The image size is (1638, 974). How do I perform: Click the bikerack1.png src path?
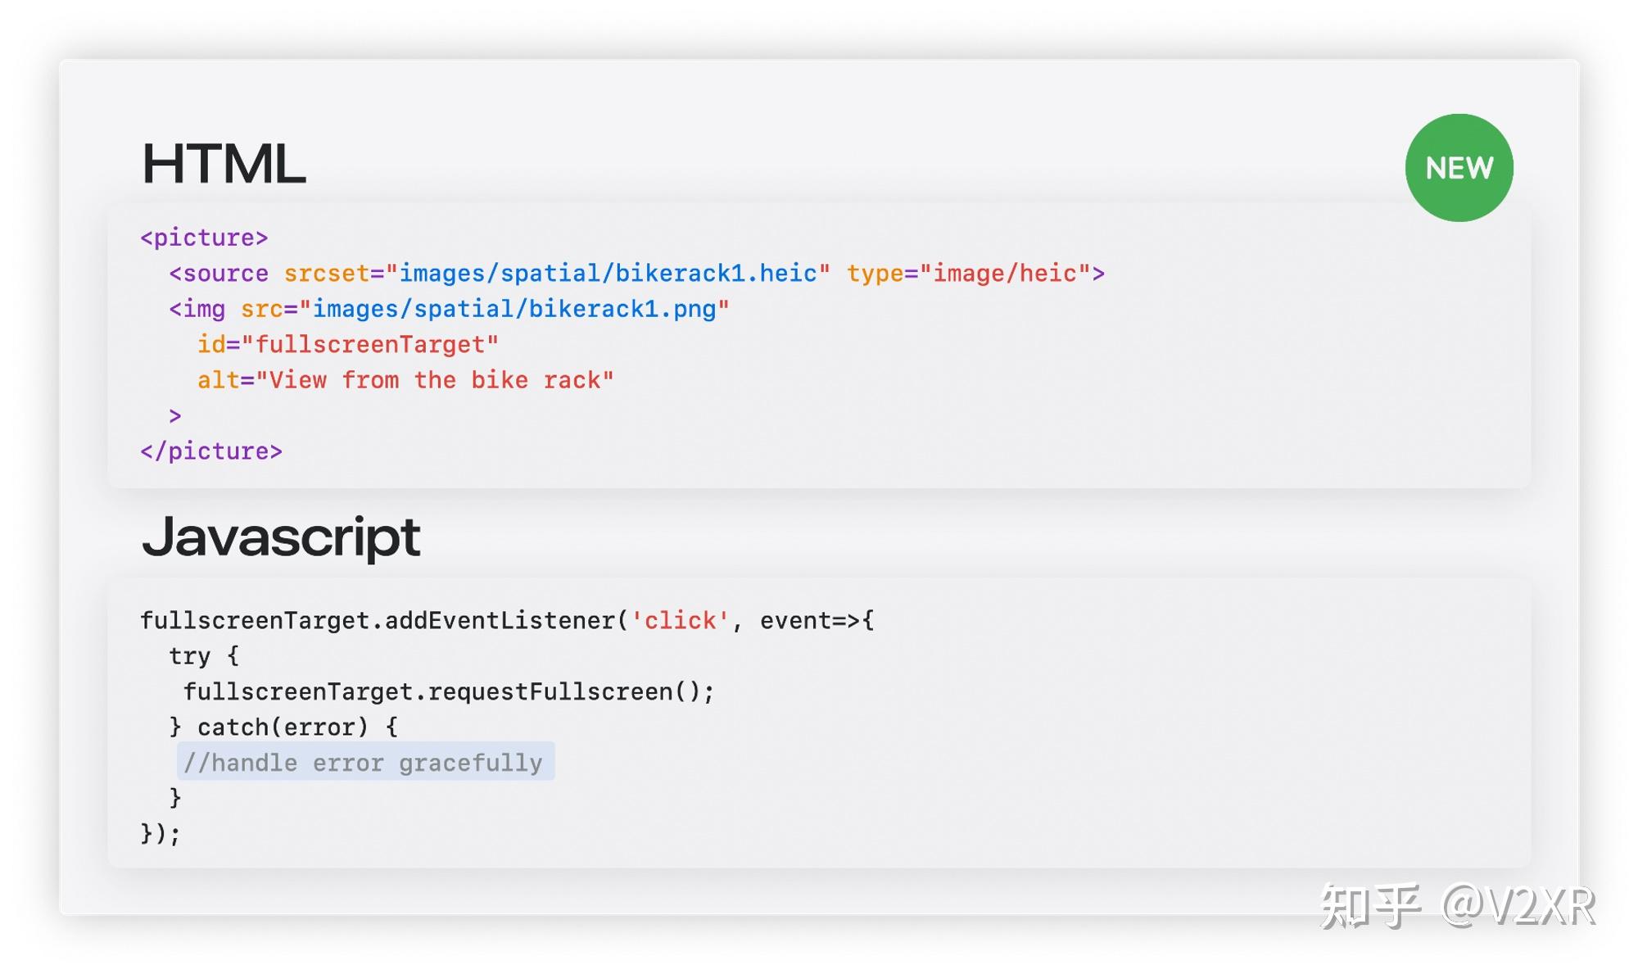514,309
